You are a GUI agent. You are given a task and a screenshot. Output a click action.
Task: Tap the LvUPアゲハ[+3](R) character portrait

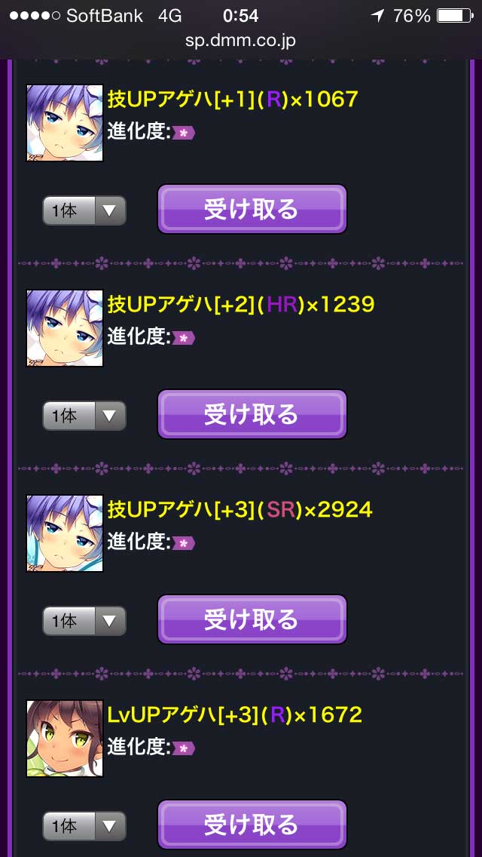point(65,739)
